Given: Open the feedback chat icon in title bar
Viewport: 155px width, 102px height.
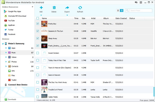Looking at the screenshot, I should tap(136, 2).
